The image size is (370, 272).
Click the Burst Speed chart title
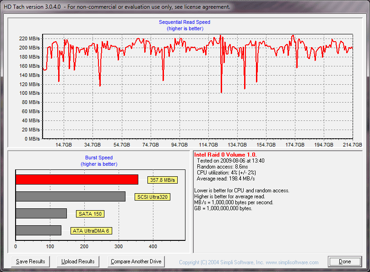click(x=99, y=158)
